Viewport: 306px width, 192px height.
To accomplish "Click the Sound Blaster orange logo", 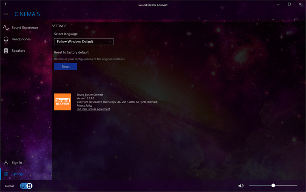I will [62, 102].
